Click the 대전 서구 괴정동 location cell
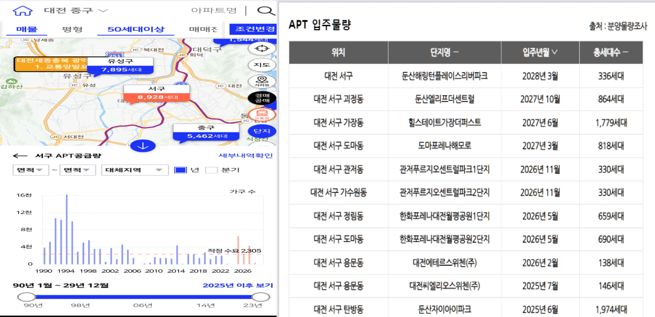Viewport: 655px width, 317px height. pyautogui.click(x=338, y=100)
